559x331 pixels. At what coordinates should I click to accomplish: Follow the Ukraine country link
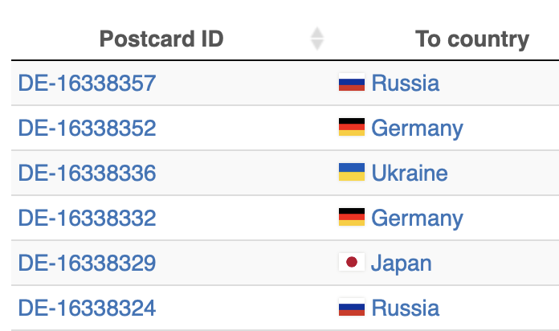(410, 173)
